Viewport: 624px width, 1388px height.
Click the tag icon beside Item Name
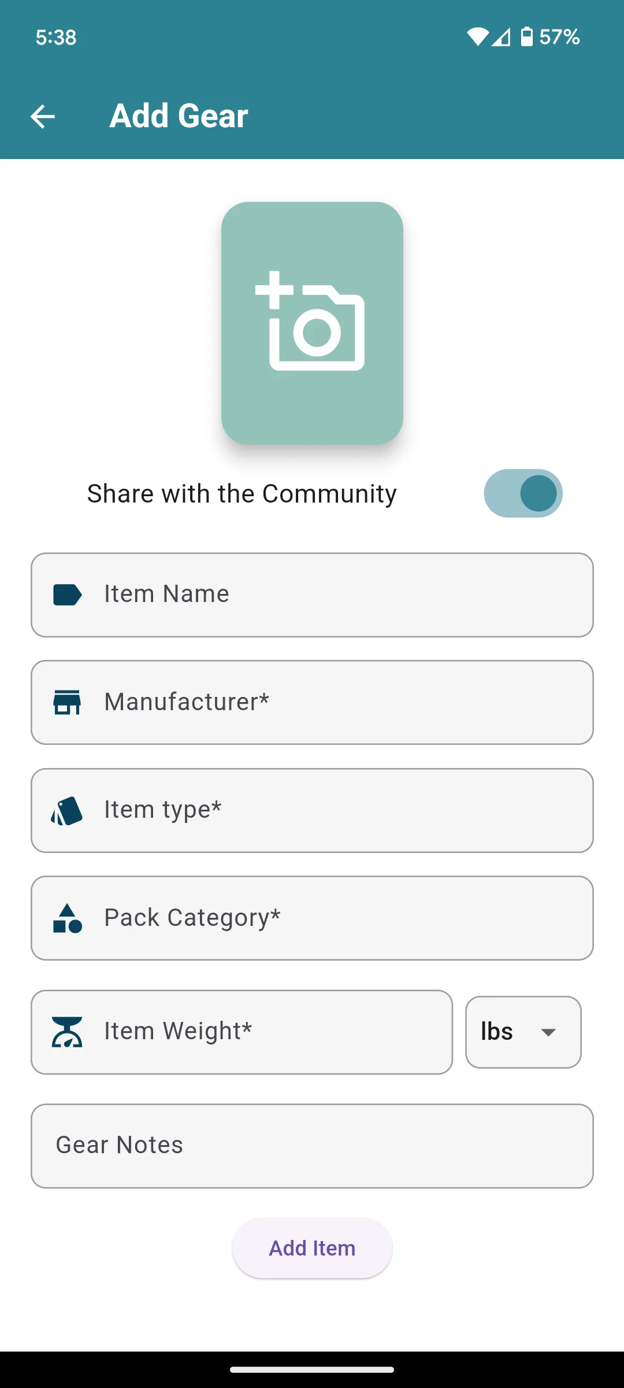pyautogui.click(x=68, y=595)
